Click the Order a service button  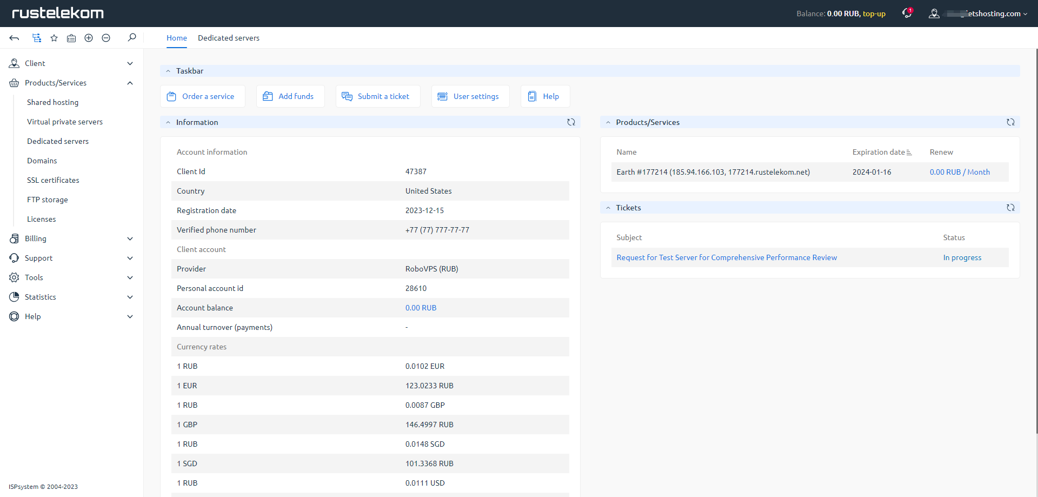(x=203, y=96)
